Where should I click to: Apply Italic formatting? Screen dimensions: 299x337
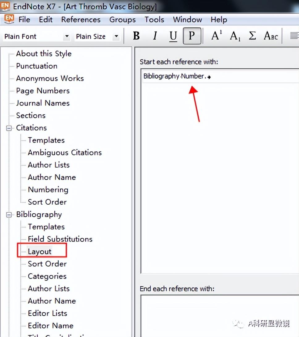tap(155, 36)
